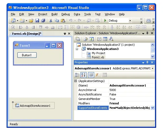The width and height of the screenshot is (163, 132).
Task: Cut selection with the scissors icon
Action: 51,21
